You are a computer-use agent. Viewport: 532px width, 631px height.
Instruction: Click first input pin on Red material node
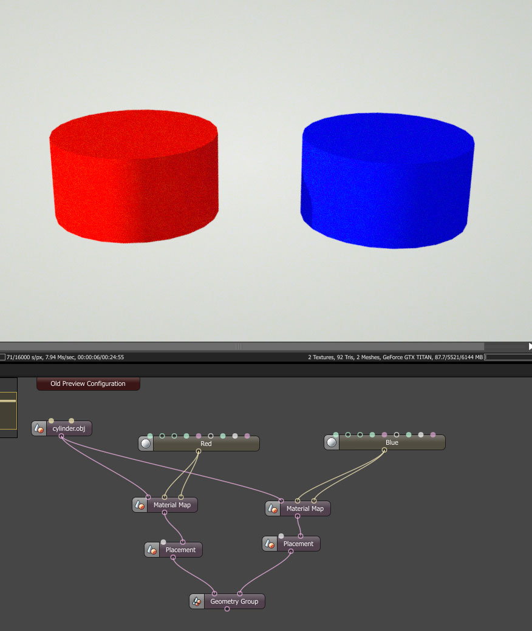click(x=150, y=436)
